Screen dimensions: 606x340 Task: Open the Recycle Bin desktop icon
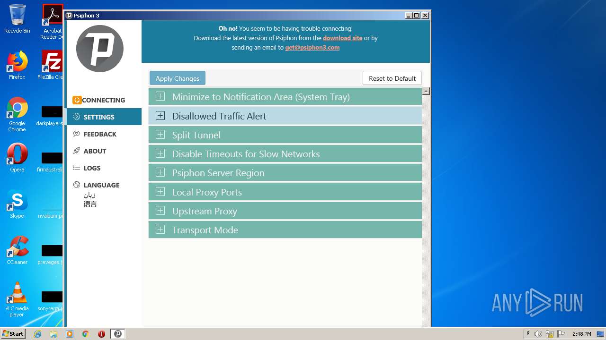17,19
